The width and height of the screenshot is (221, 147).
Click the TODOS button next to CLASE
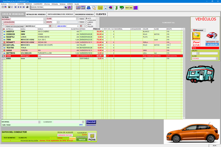(x=81, y=19)
